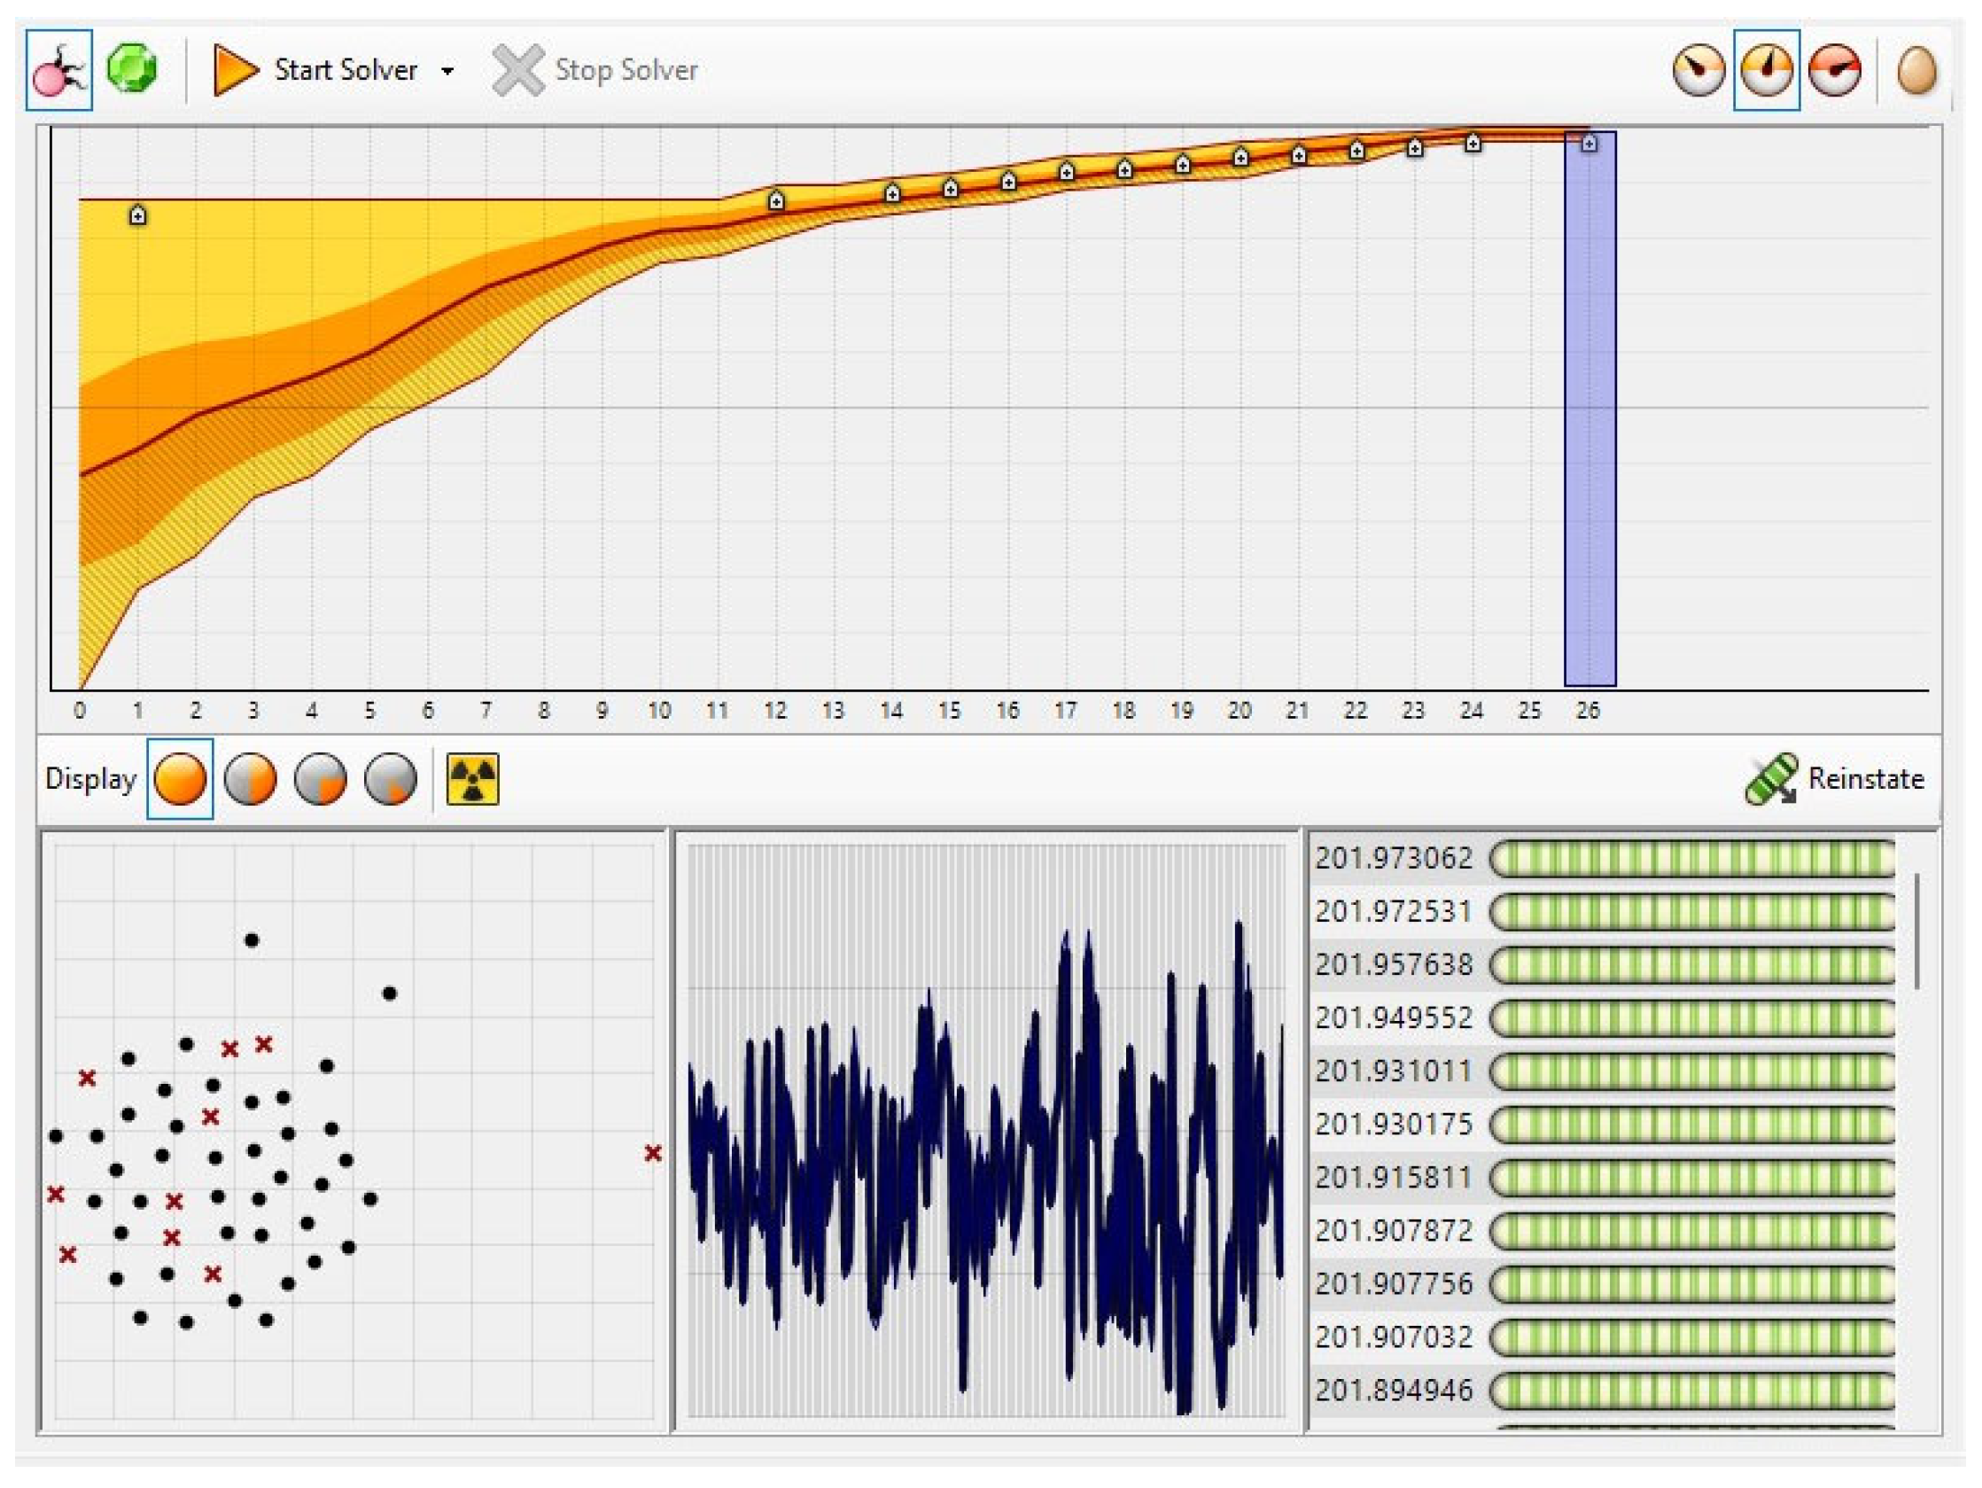Open the Start Solver dropdown arrow
This screenshot has width=1982, height=1488.
447,71
